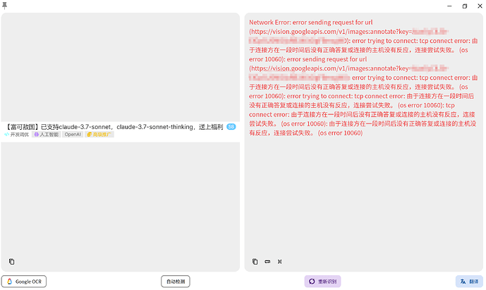The height and width of the screenshot is (290, 486).
Task: Pin the OCR window on top
Action: pyautogui.click(x=4, y=6)
